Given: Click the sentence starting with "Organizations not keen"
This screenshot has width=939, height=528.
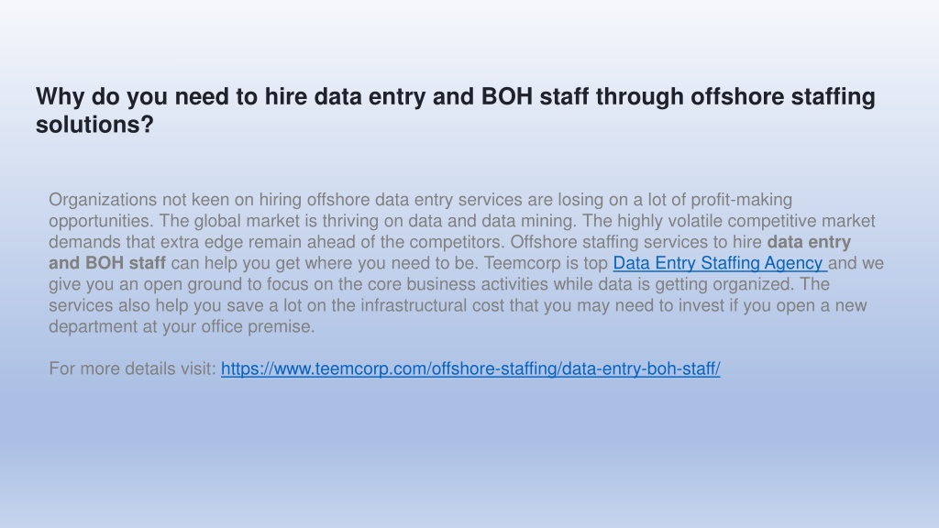Looking at the screenshot, I should (420, 210).
